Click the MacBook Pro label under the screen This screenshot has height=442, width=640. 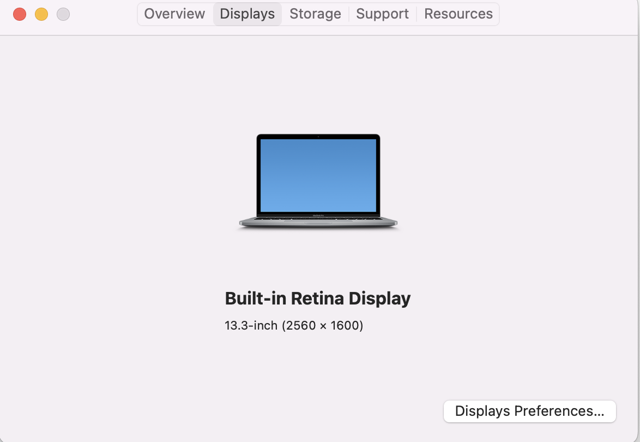pos(318,216)
